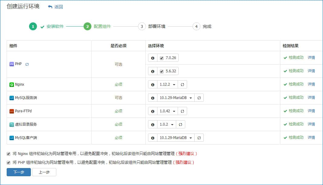Open 详情 in the MySQL客户端 row
Viewport: 323px width, 185px height.
311,137
